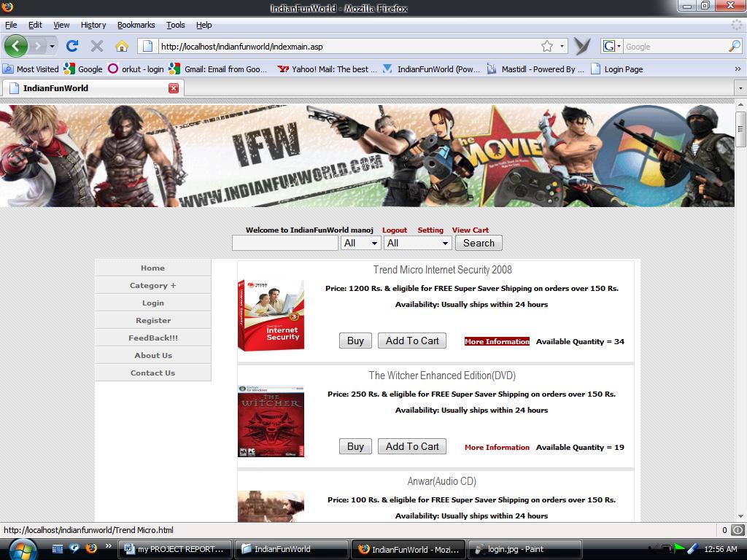Click the search magnifier icon in Google box
The image size is (747, 560).
[734, 46]
